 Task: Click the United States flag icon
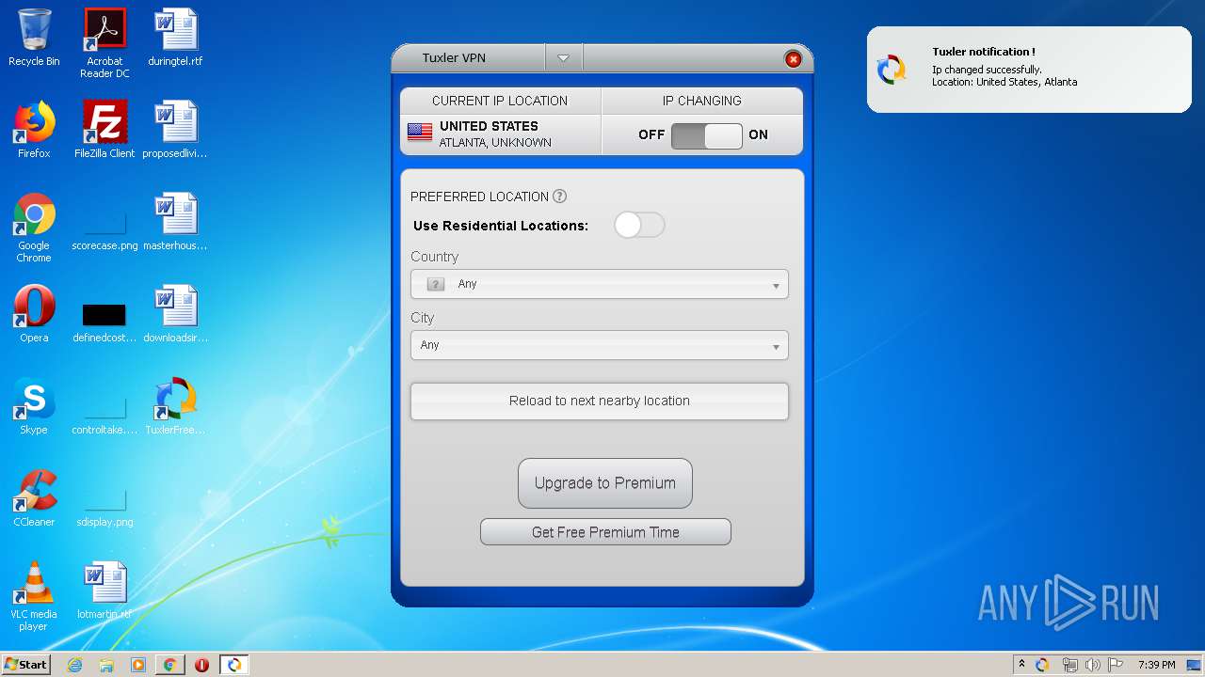(x=420, y=133)
